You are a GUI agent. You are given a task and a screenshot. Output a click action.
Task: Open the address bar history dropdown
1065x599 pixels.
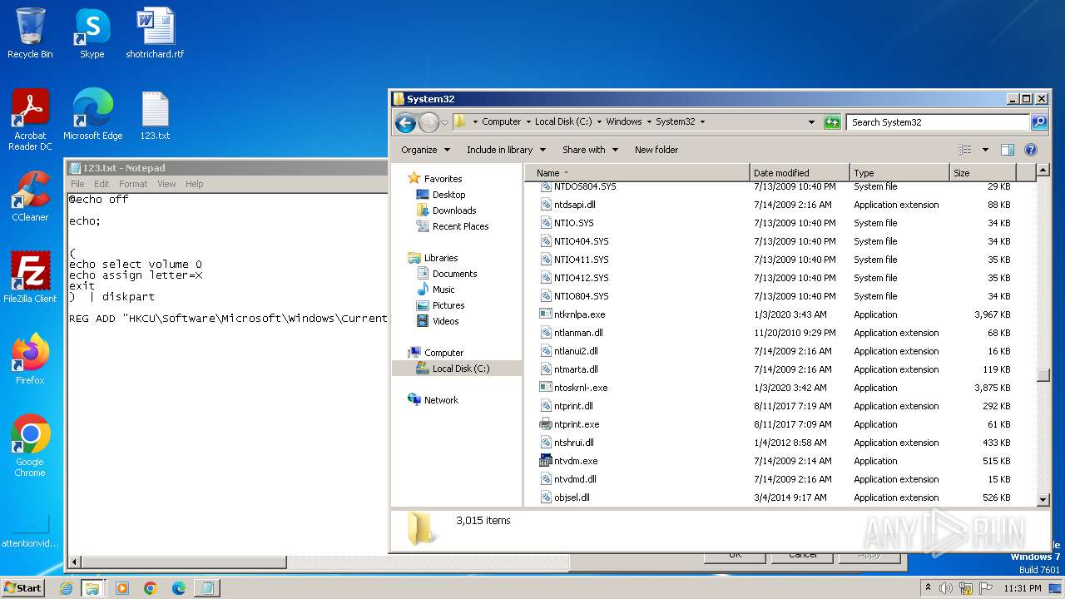pos(811,122)
